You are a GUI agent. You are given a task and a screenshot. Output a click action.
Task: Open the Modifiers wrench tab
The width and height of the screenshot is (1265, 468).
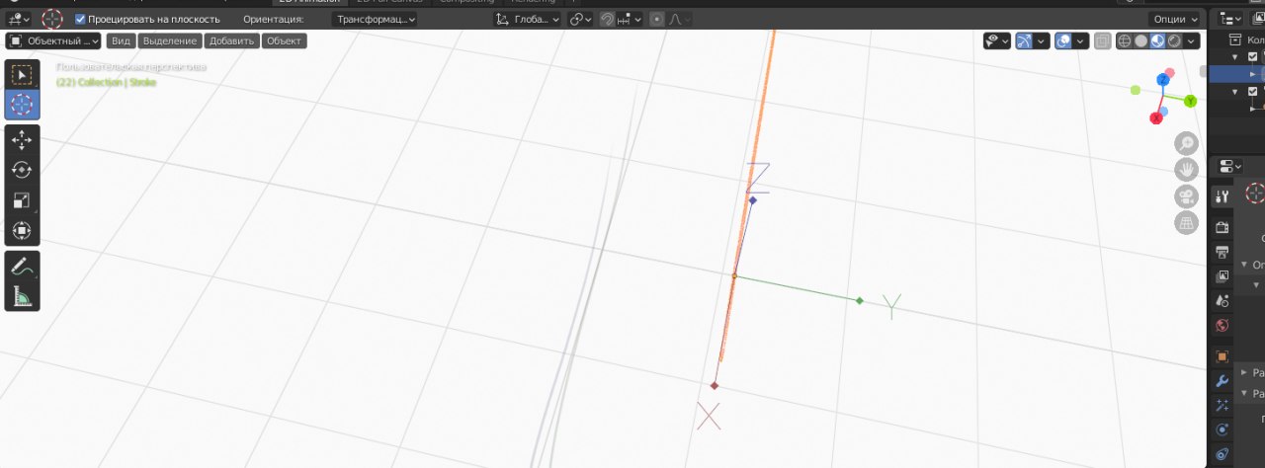[1223, 381]
